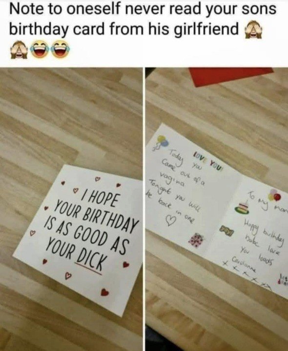Viewport: 288px width, 351px height.
Task: Click the colorful 'LOVE YOU' sticker
Action: tap(208, 161)
